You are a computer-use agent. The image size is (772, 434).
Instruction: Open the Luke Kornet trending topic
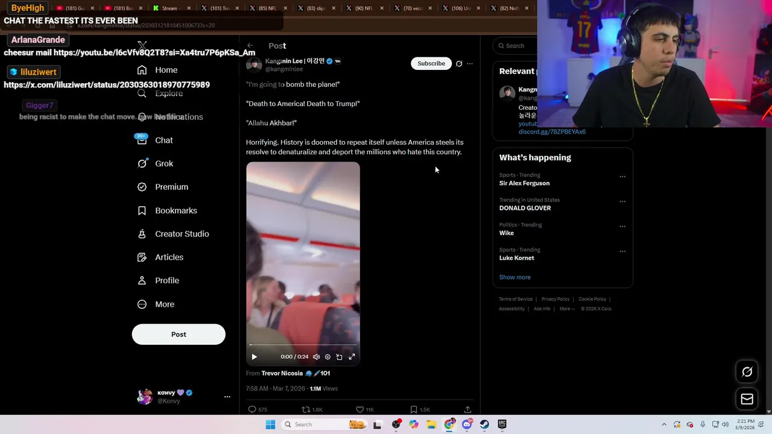pos(516,258)
